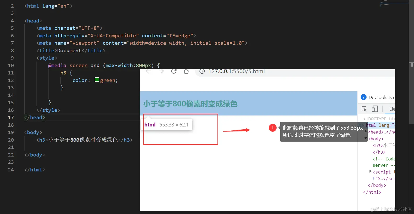Click the meta viewport line in editor
The image size is (414, 214).
click(x=142, y=43)
